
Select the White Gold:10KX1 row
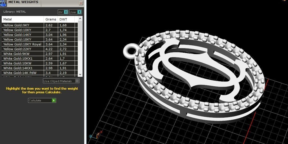click(40, 59)
